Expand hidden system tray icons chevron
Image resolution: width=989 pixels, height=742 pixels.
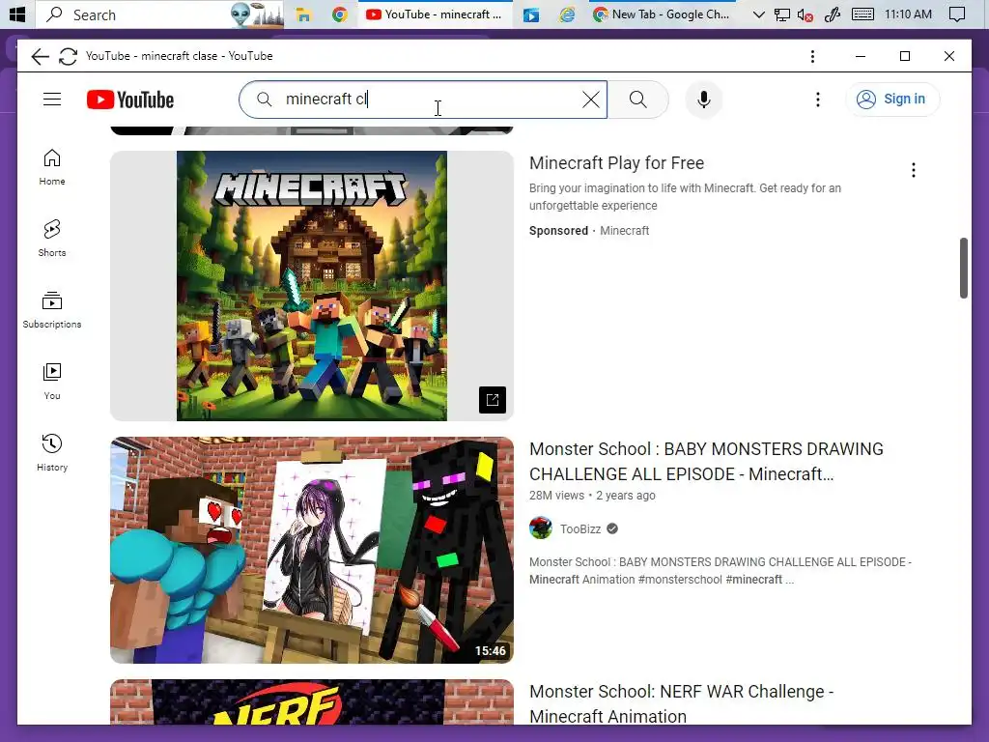(759, 14)
